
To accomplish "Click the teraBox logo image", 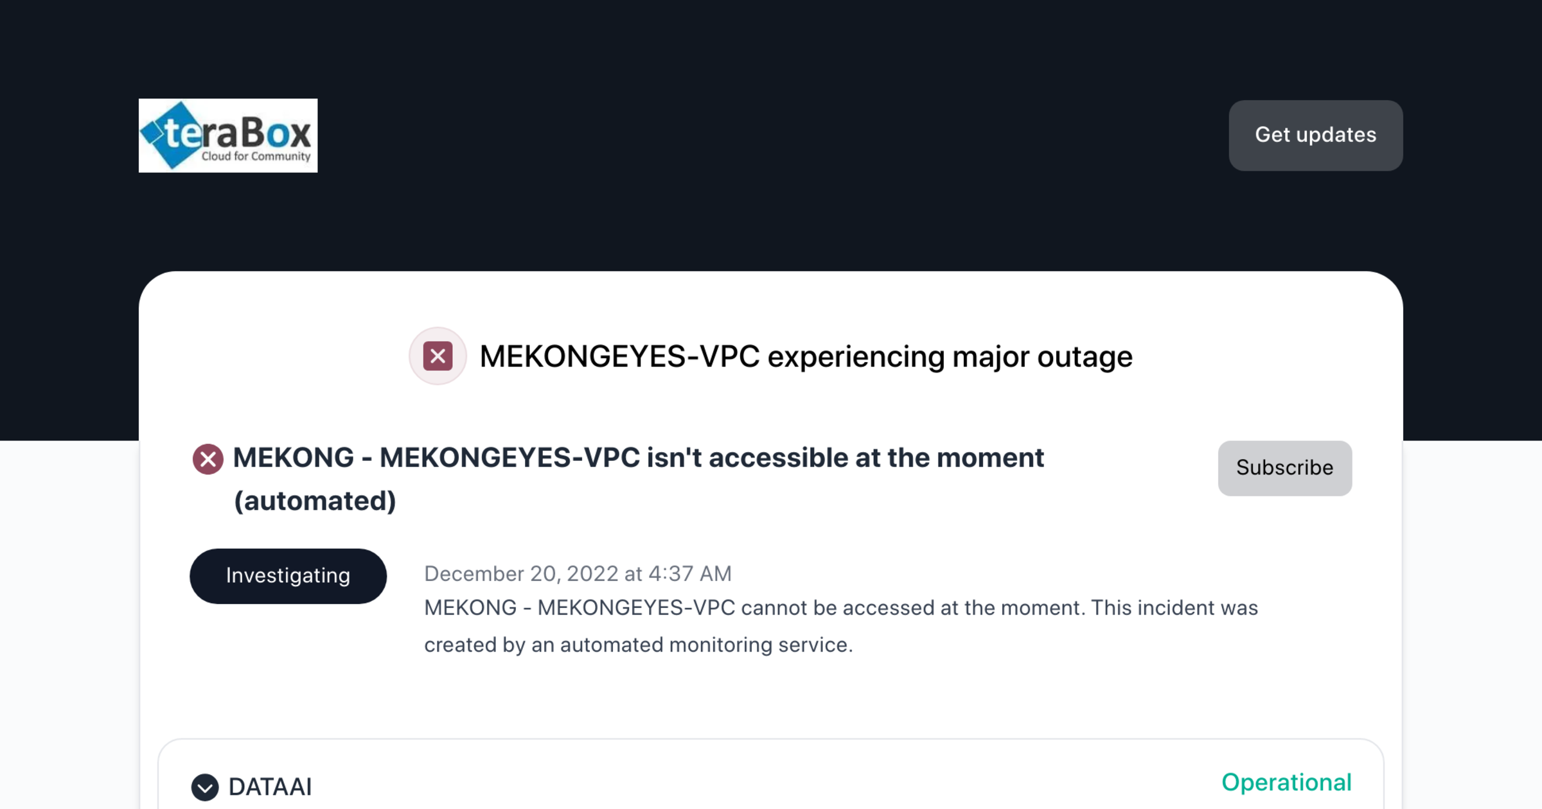I will pos(227,135).
